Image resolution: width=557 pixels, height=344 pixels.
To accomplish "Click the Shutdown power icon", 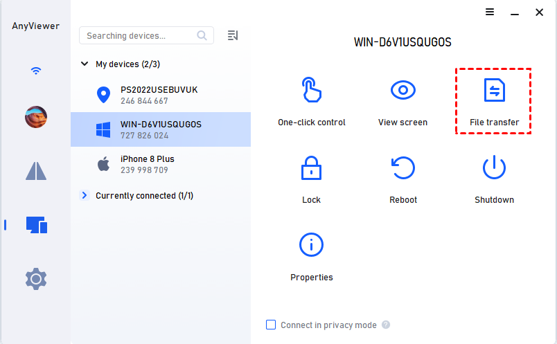I will click(494, 168).
